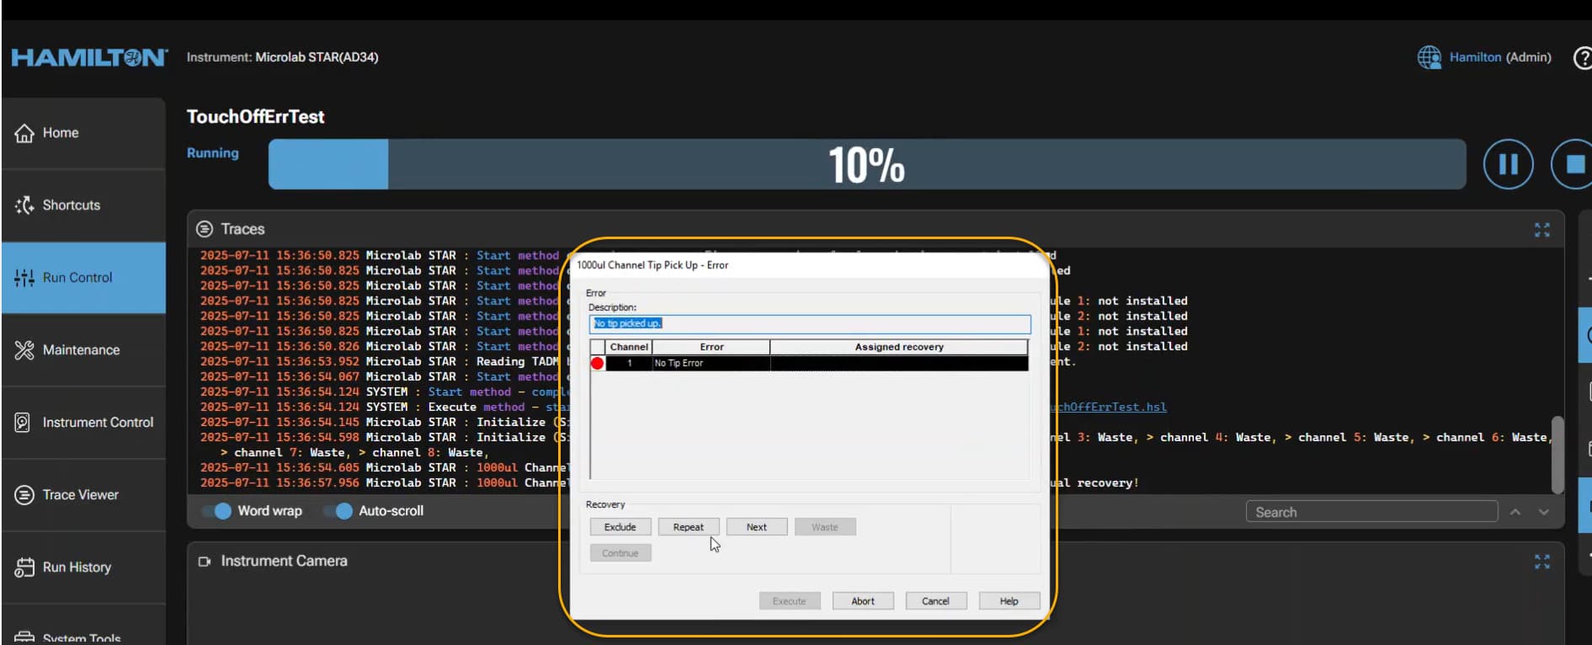Click the Traces panel header icon
This screenshot has height=645, width=1592.
click(x=204, y=229)
